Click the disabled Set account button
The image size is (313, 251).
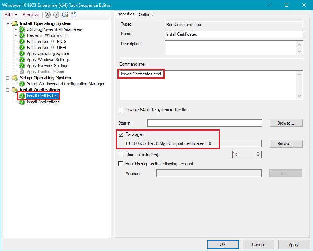pos(286,173)
